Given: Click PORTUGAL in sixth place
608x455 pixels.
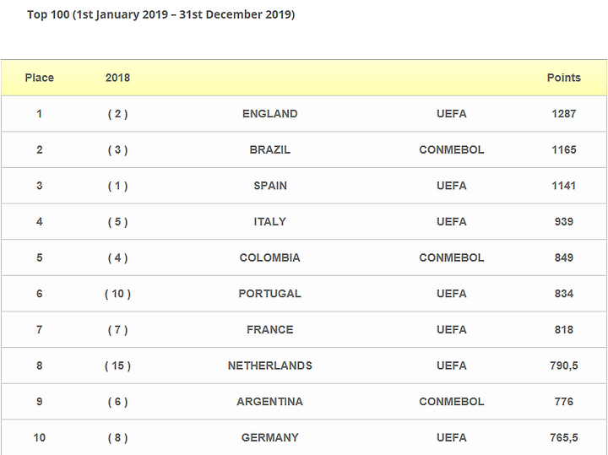Looking at the screenshot, I should pyautogui.click(x=269, y=294).
